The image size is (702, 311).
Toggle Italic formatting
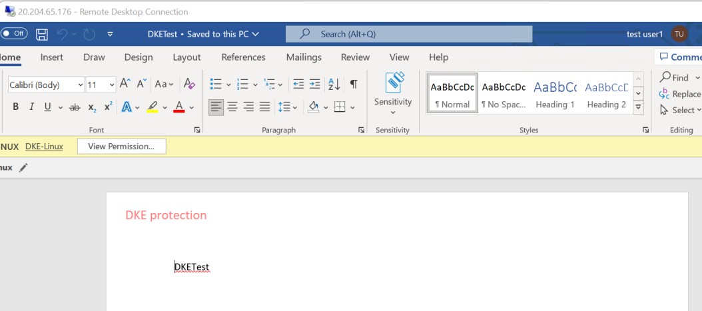[31, 107]
